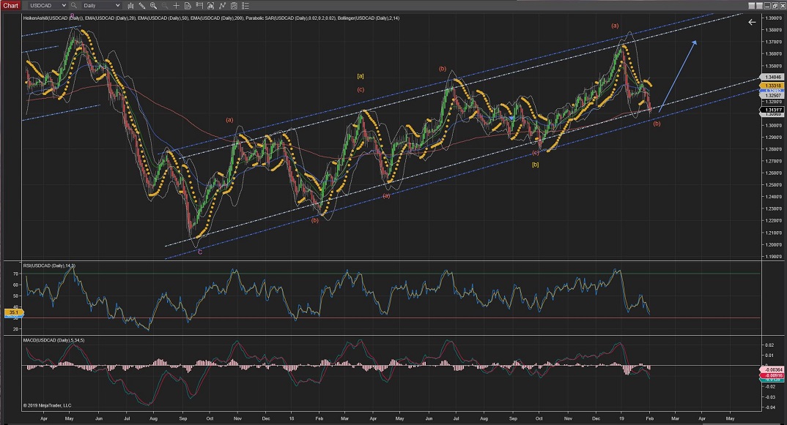The height and width of the screenshot is (425, 787).
Task: Restore the chart window size
Action: pyautogui.click(x=775, y=6)
